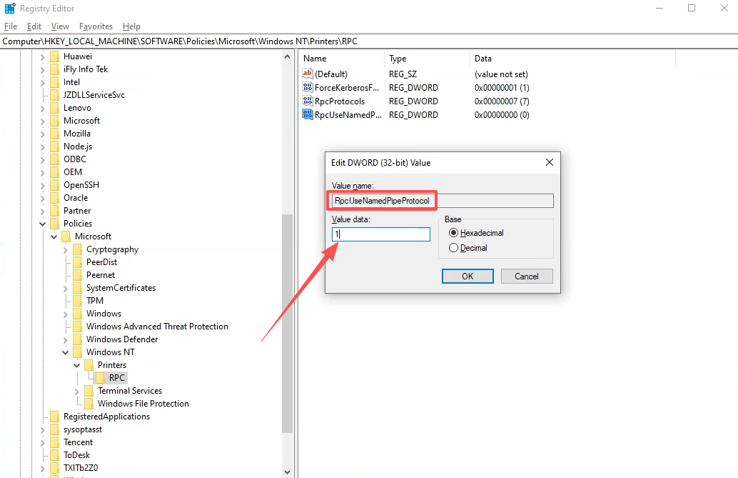This screenshot has height=478, width=738.
Task: Click the RpcUseNamedP... DWORD value icon
Action: point(308,114)
